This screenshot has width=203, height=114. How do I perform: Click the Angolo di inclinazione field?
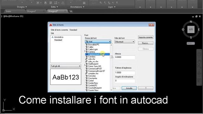(125, 81)
